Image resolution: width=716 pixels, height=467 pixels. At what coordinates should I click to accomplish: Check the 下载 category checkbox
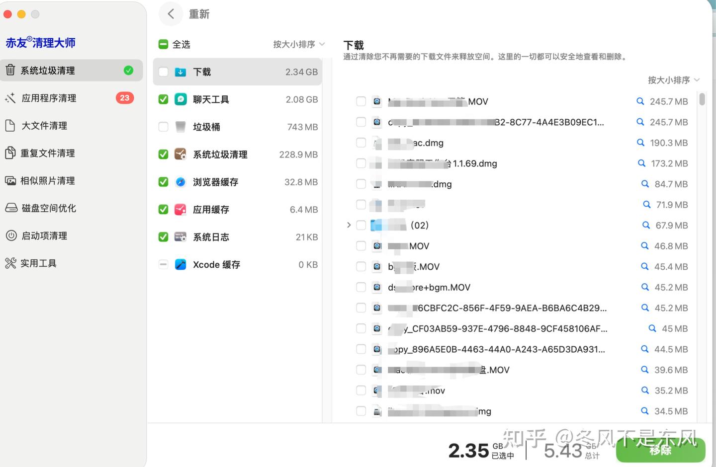163,72
